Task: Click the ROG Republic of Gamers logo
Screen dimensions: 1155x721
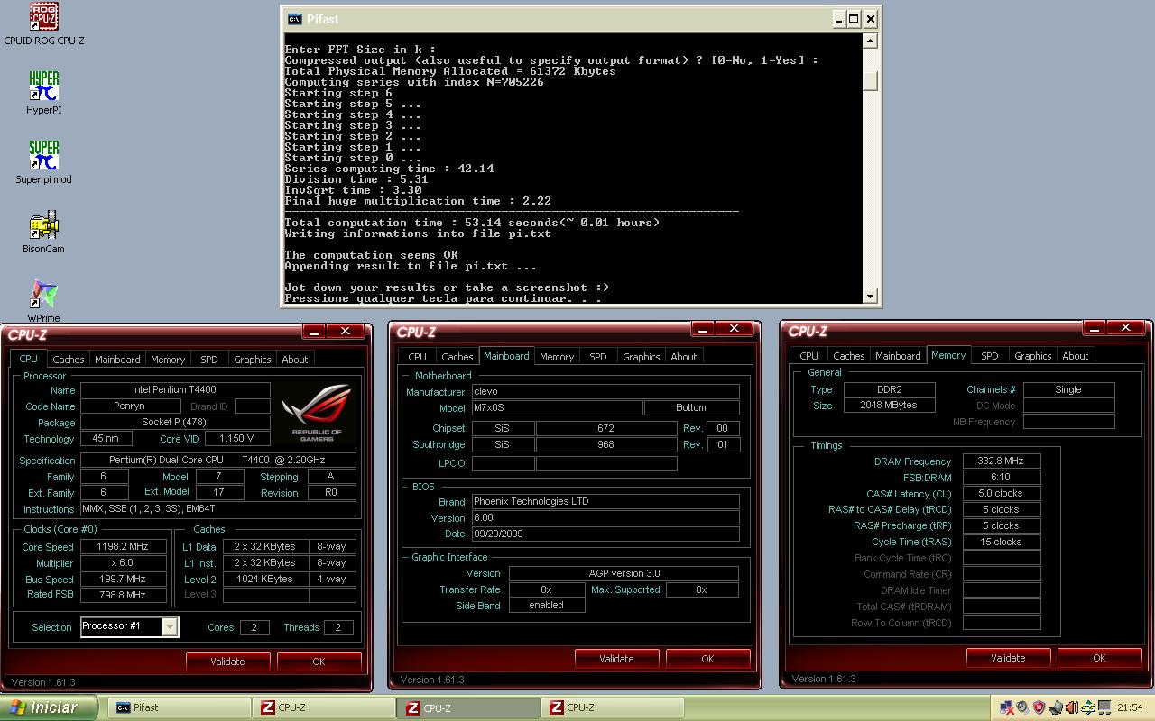Action: (x=316, y=413)
